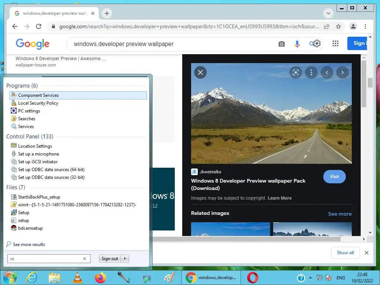Start voice search microphone
380x285 pixels.
(x=297, y=44)
